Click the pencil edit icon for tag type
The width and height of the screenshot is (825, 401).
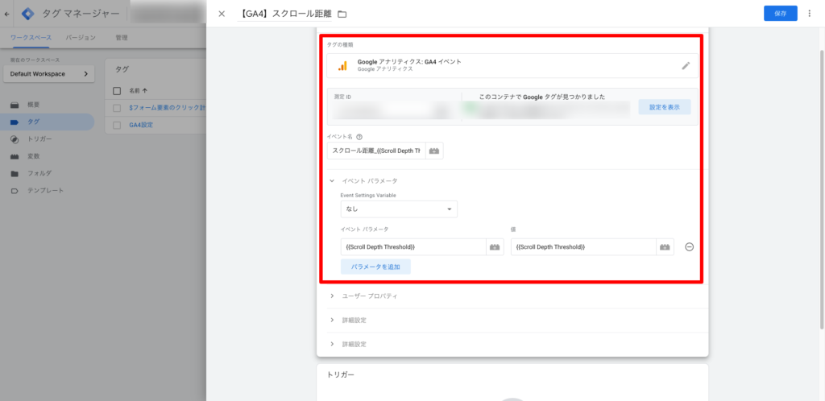point(686,66)
